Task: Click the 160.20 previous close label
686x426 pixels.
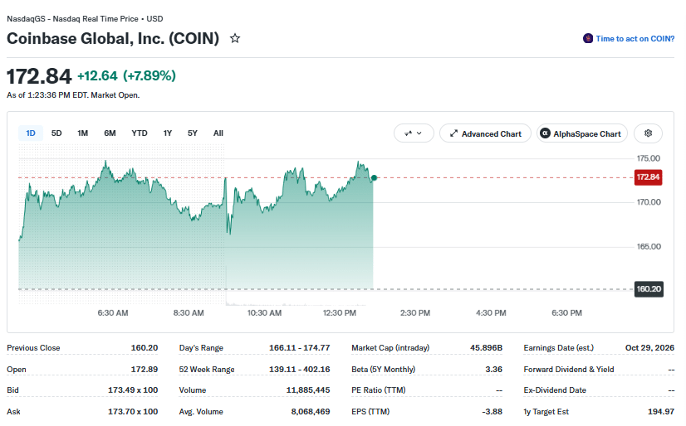Action: click(649, 289)
